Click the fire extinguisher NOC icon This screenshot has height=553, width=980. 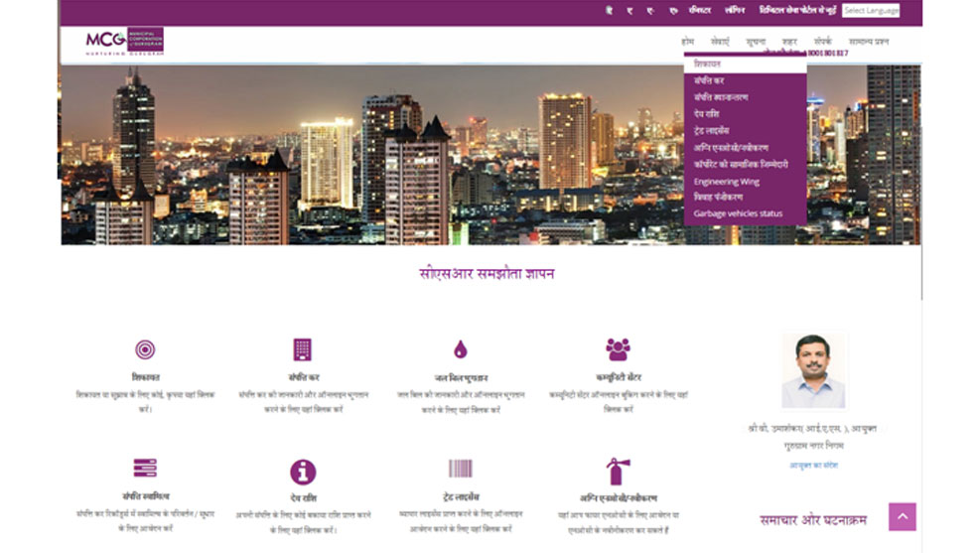point(618,471)
